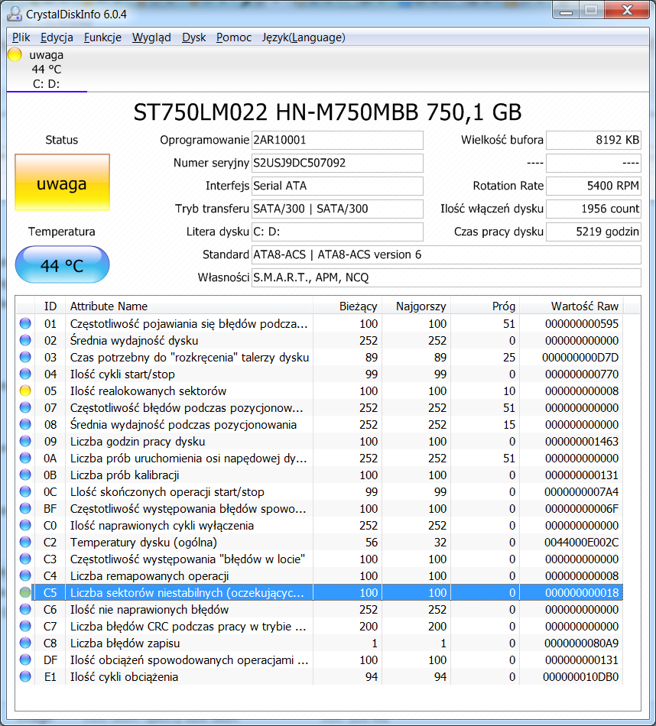This screenshot has width=656, height=726.
Task: Click the blue status dot for attribute C6
Action: [25, 609]
